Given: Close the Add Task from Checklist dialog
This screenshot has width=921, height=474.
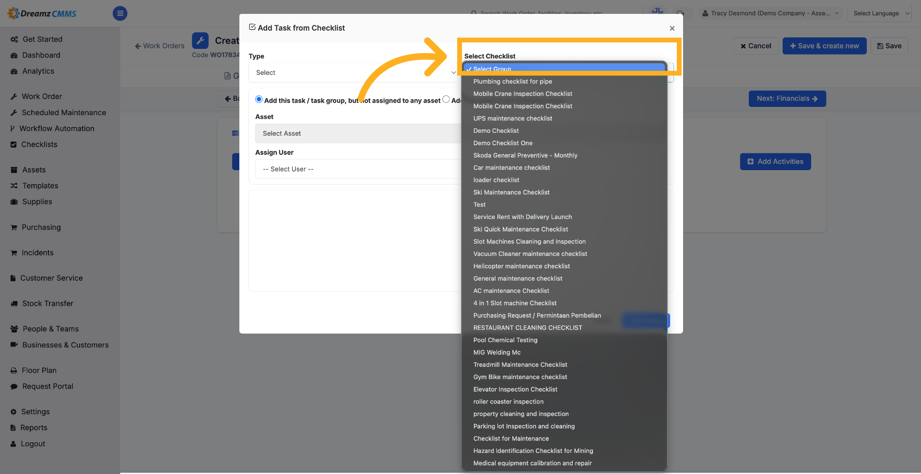Looking at the screenshot, I should click(672, 28).
